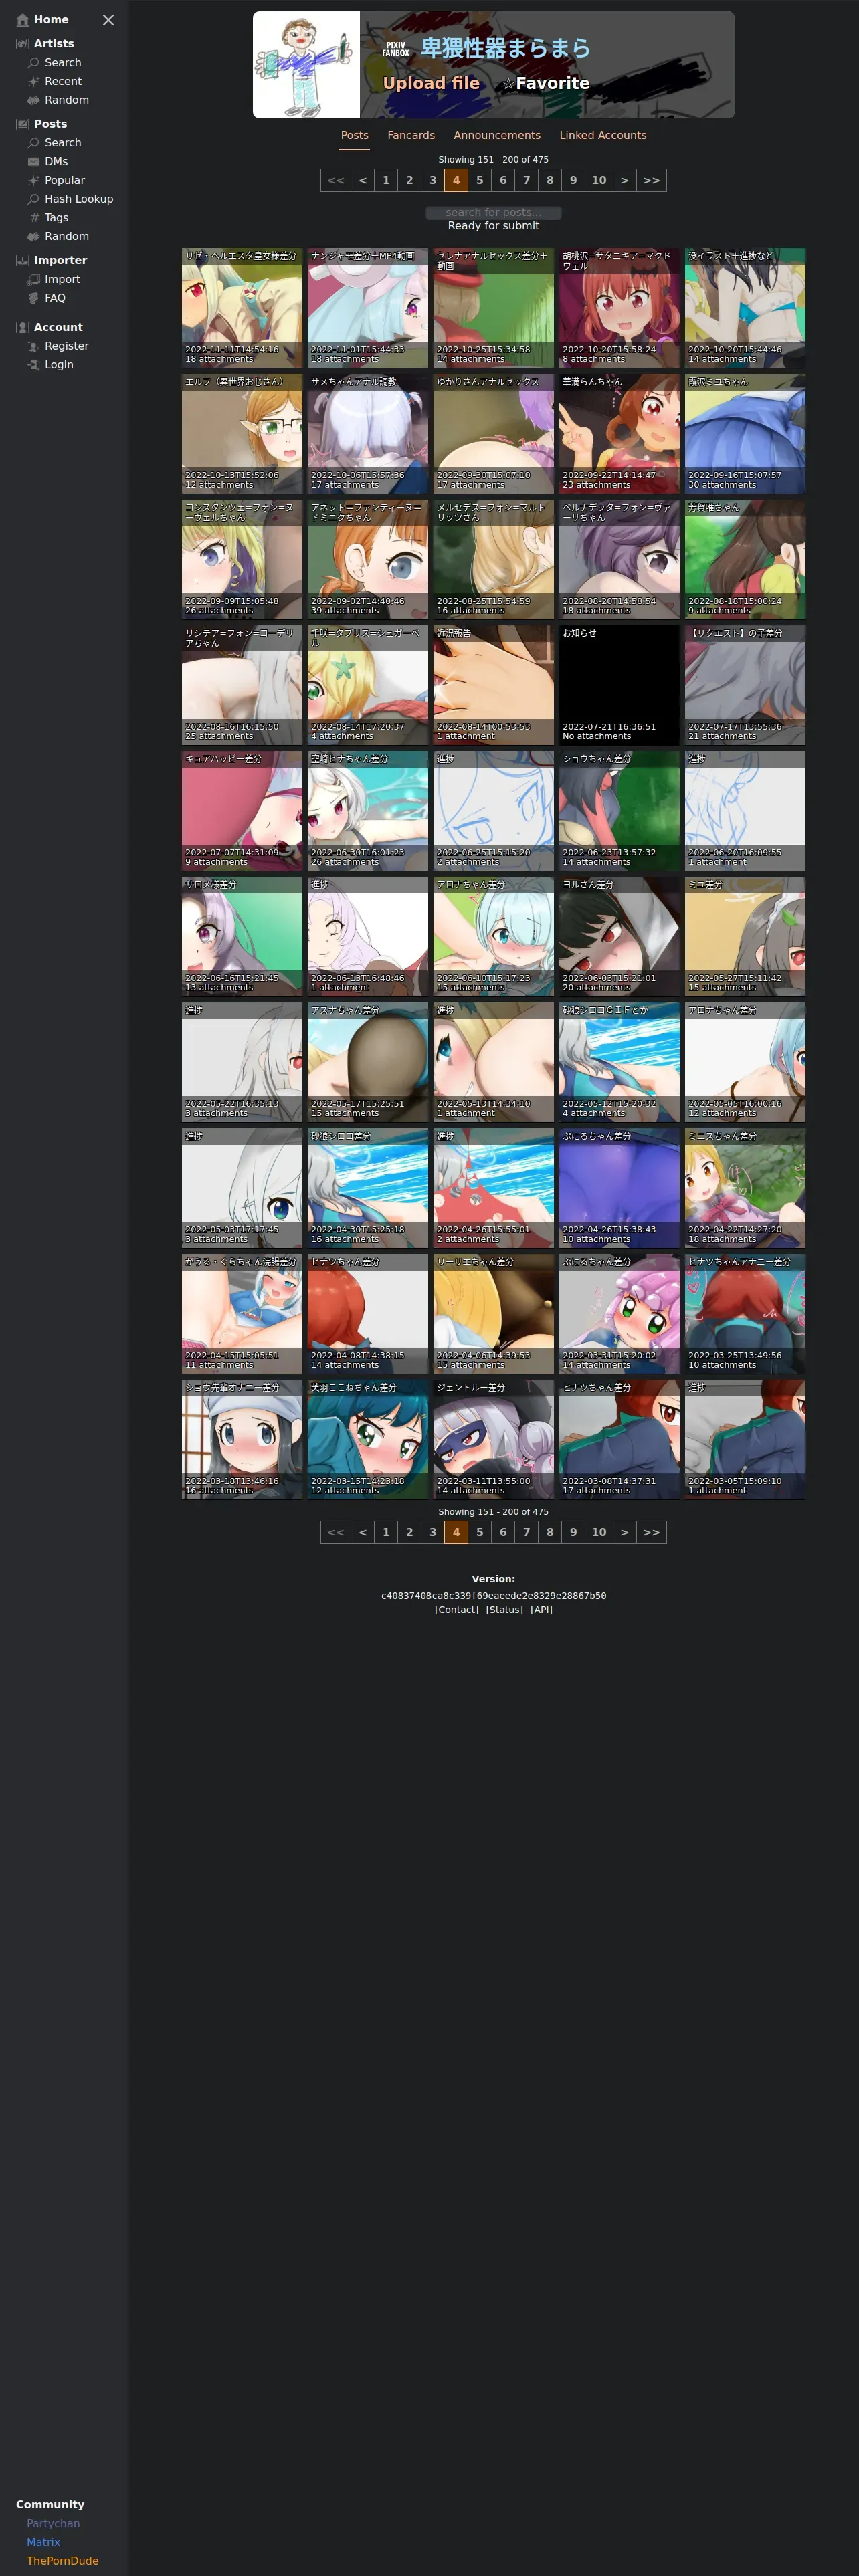Click the Pixiv Fanbox logo in the banner

396,49
